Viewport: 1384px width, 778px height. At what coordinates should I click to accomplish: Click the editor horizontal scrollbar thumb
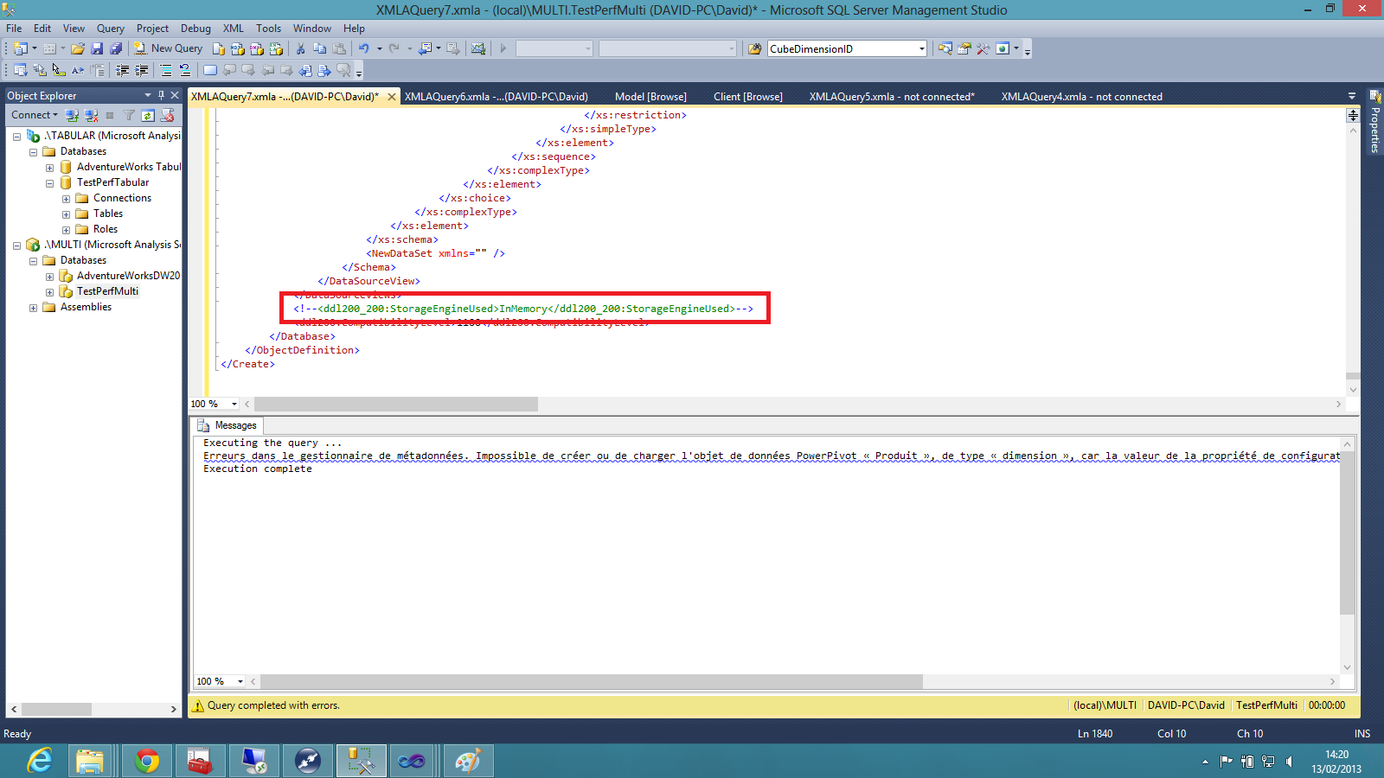coord(395,404)
